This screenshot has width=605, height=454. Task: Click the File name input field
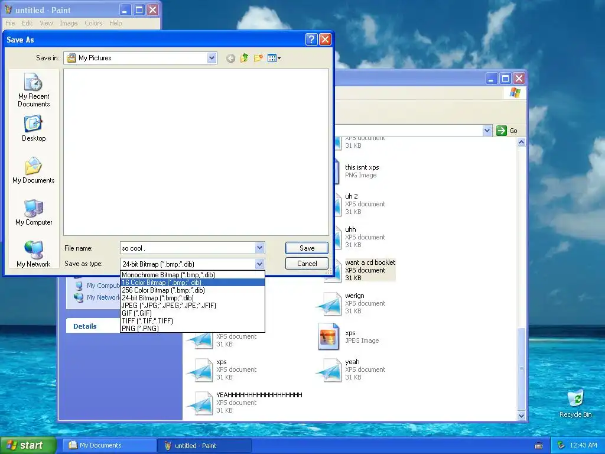pyautogui.click(x=187, y=248)
